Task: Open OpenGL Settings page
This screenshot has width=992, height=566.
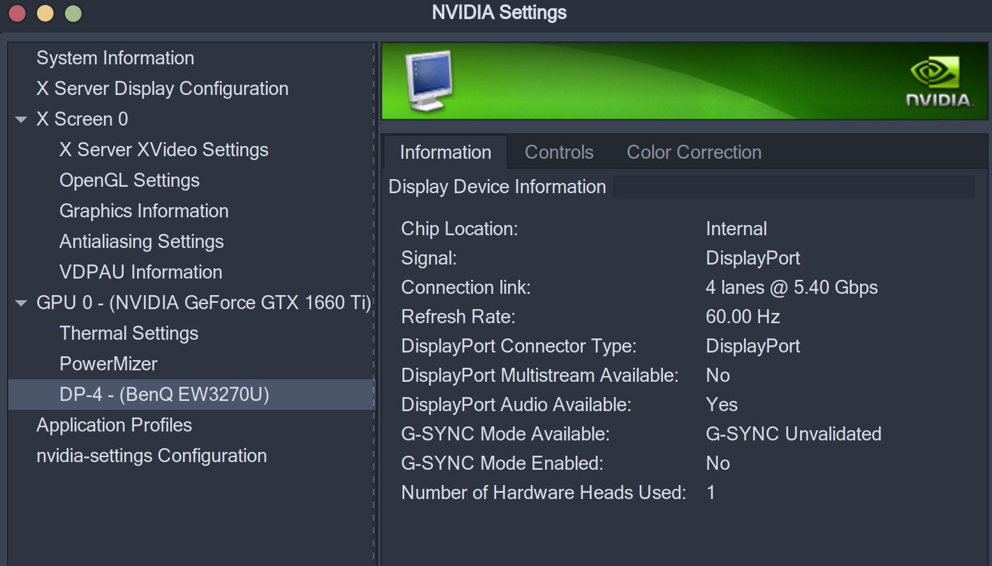Action: (129, 180)
